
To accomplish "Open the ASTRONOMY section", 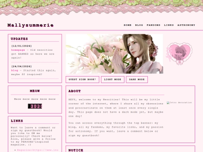I will coord(186,25).
